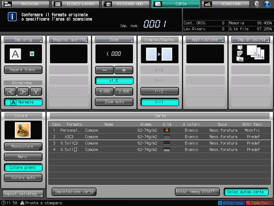Open Impostazione carta settings
This screenshot has height=206, width=274.
pos(74,192)
